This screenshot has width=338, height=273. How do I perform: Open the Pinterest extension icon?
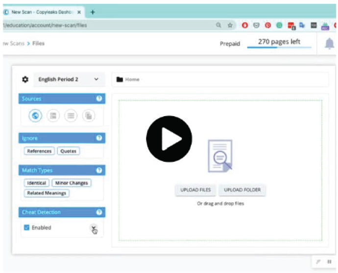[268, 25]
